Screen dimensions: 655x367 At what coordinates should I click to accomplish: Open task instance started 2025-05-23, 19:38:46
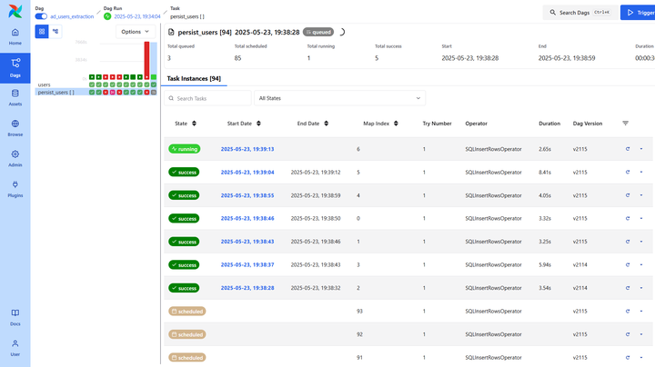247,219
